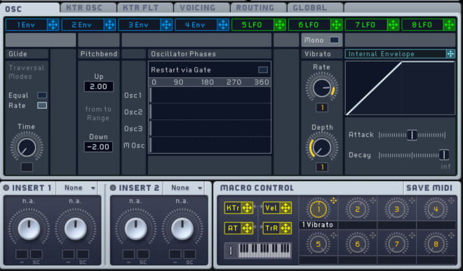Enable the Equal glide mode
The width and height of the screenshot is (463, 271).
pyautogui.click(x=42, y=95)
